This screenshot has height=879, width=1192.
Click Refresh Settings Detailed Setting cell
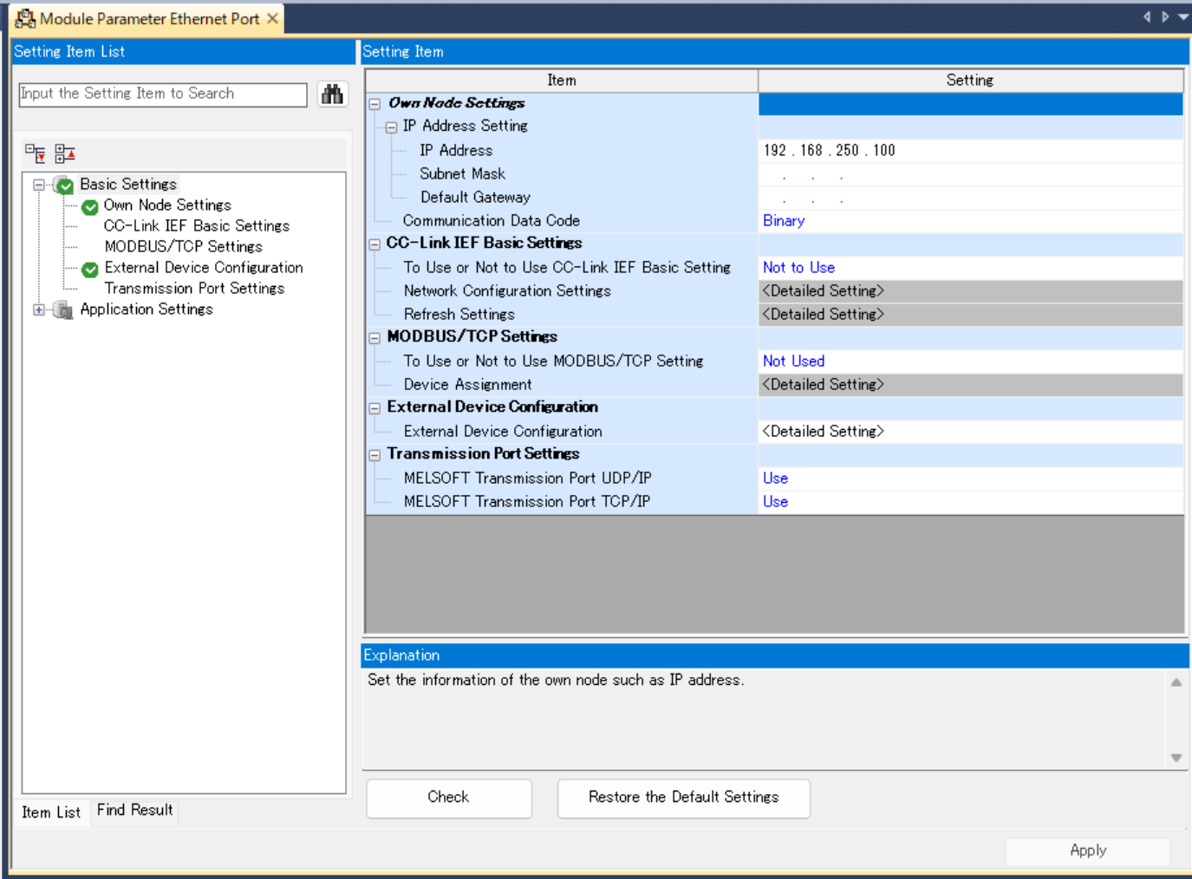click(x=971, y=315)
